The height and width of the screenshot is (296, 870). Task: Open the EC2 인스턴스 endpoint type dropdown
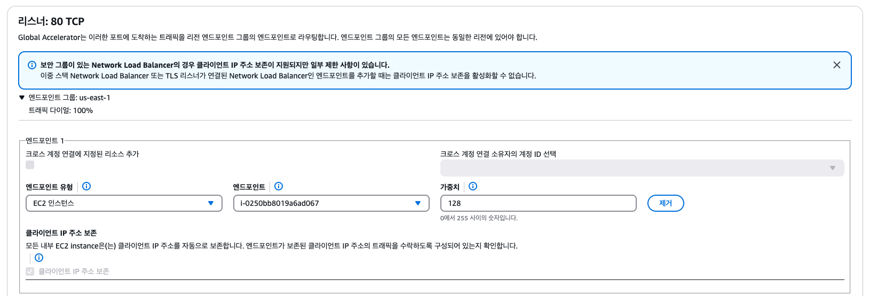tap(124, 203)
